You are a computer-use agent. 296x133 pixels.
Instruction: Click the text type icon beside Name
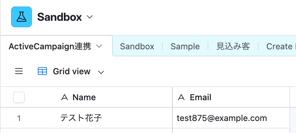coord(65,97)
